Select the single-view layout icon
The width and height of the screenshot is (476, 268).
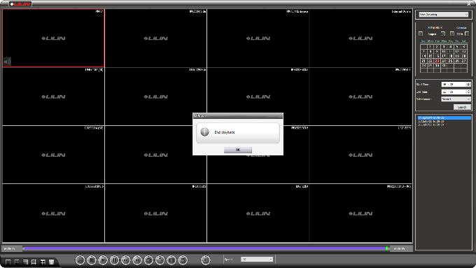[8, 262]
